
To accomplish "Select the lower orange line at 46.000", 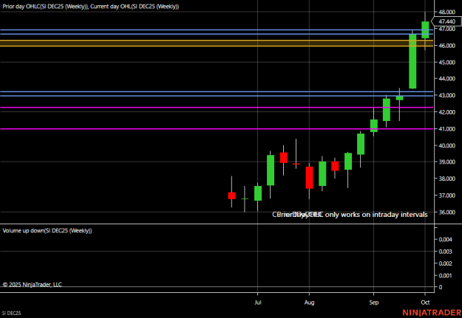I will (x=217, y=46).
